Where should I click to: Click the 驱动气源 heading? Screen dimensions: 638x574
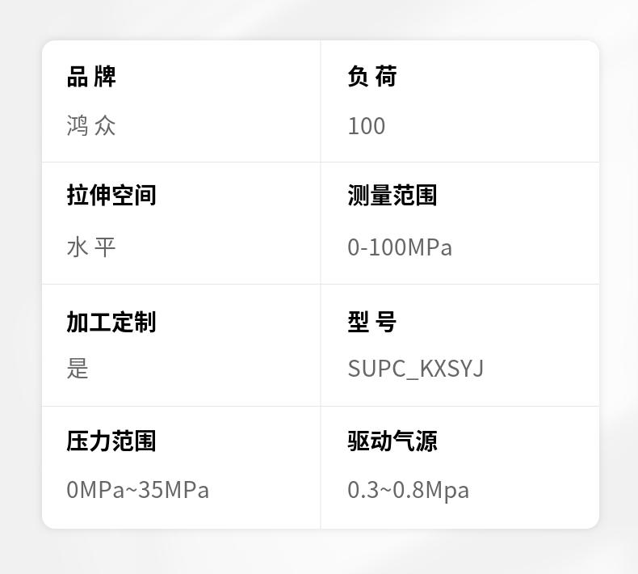392,441
